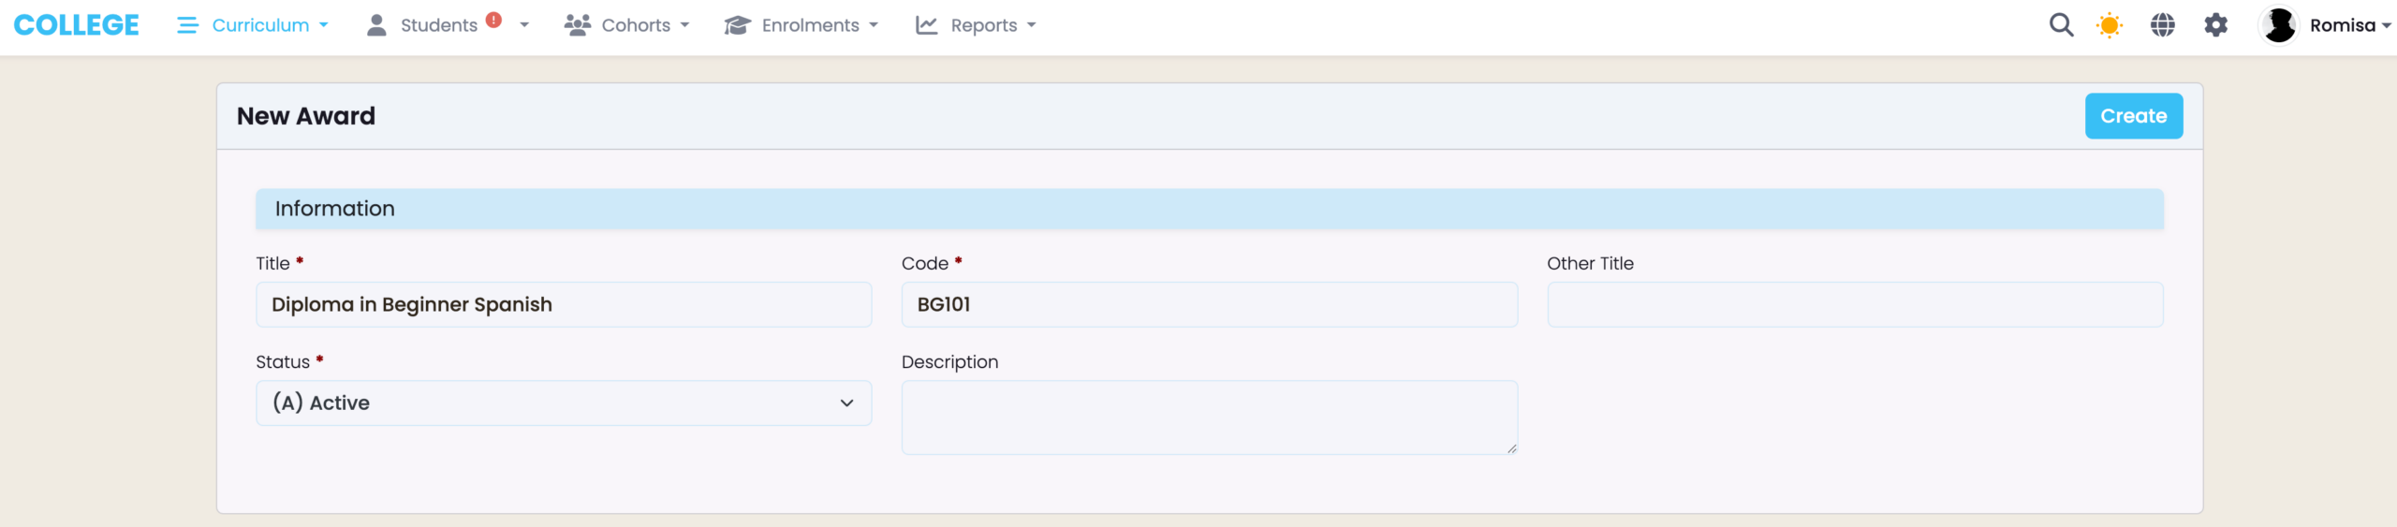This screenshot has height=527, width=2397.
Task: Expand the Romisa user menu arrow
Action: [x=2386, y=26]
